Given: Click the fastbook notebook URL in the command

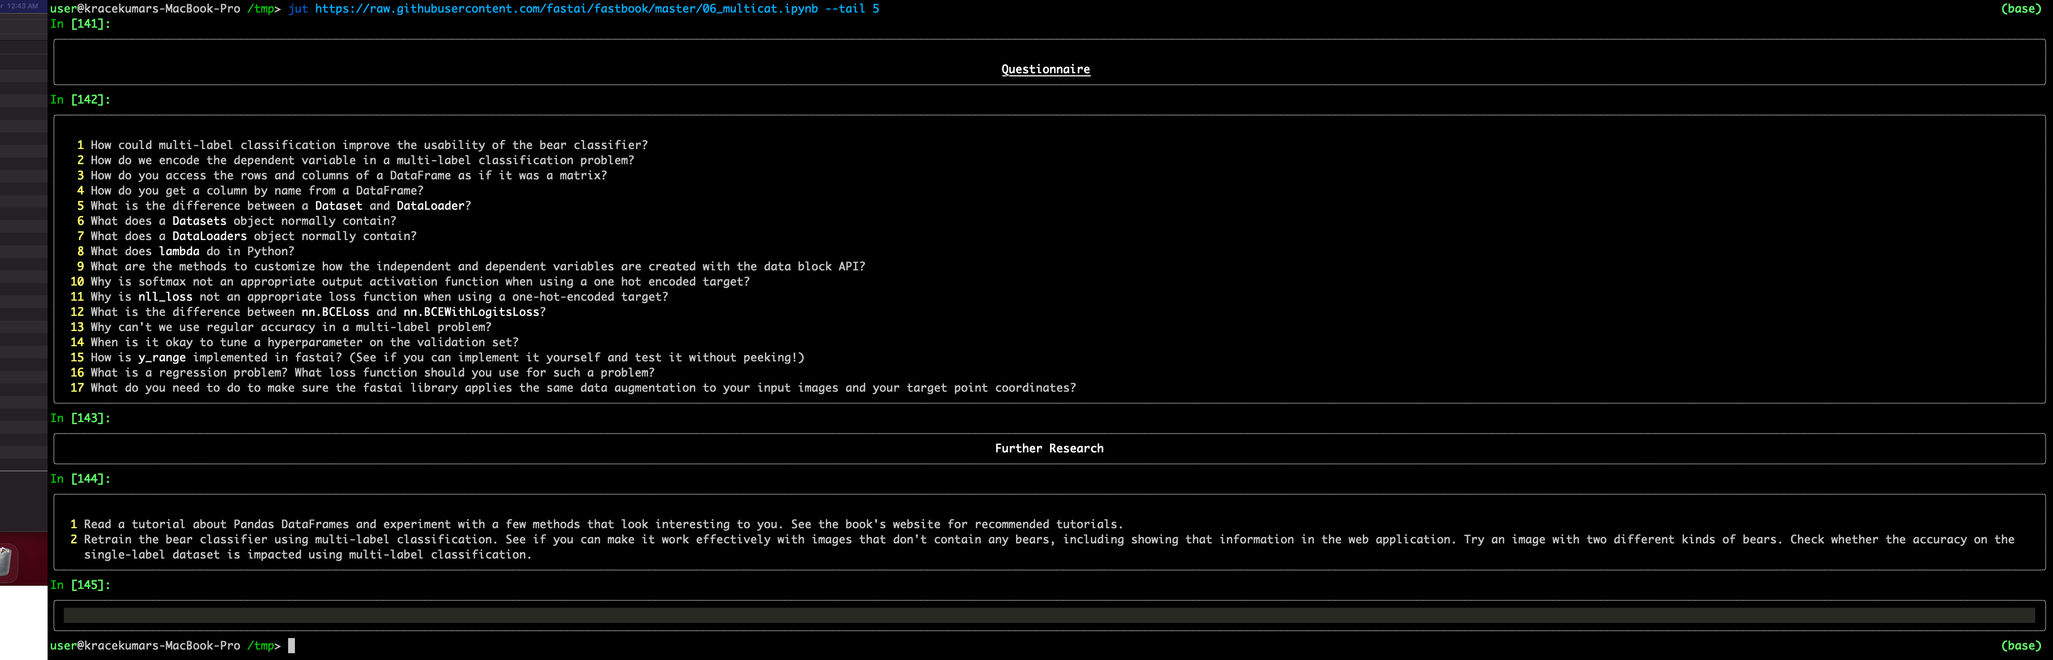Looking at the screenshot, I should [566, 9].
